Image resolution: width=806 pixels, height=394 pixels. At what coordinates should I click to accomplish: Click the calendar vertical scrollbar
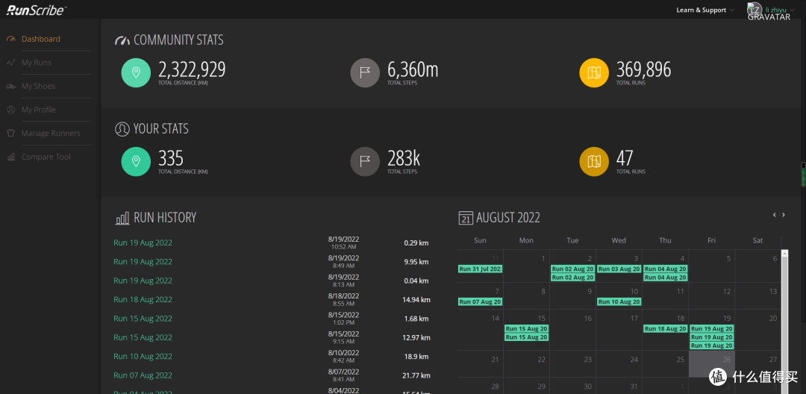tap(784, 322)
